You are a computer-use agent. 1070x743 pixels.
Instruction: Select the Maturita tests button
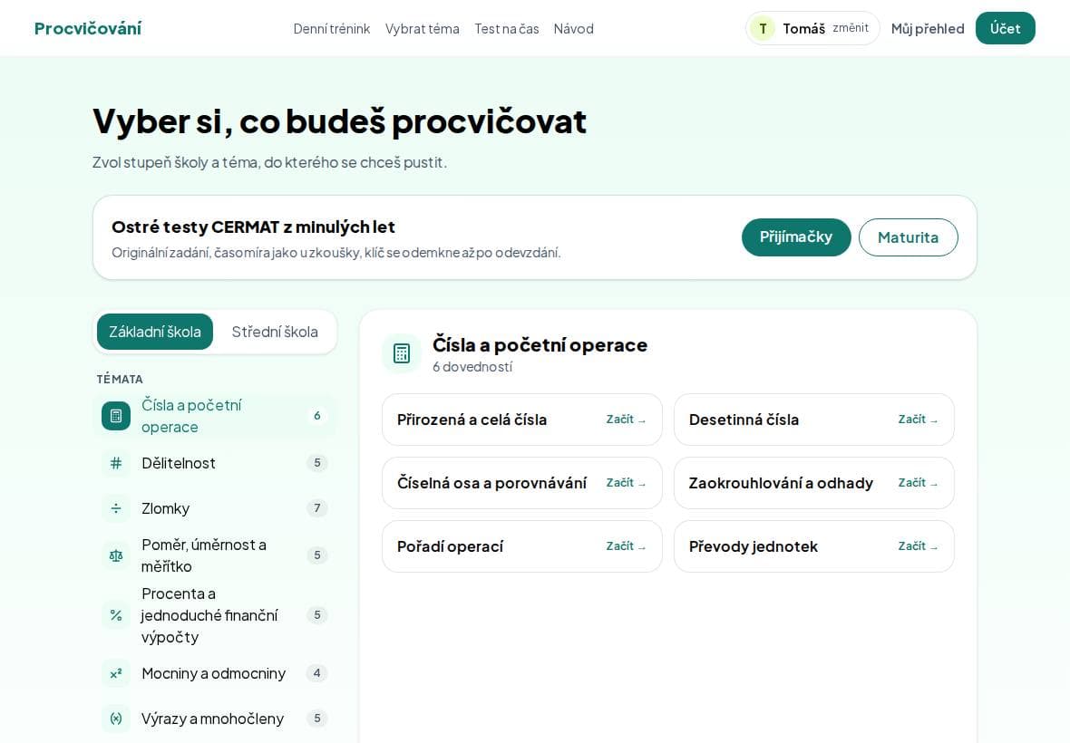[x=908, y=237]
